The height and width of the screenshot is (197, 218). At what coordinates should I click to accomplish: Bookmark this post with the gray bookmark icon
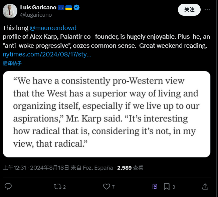click(166, 186)
